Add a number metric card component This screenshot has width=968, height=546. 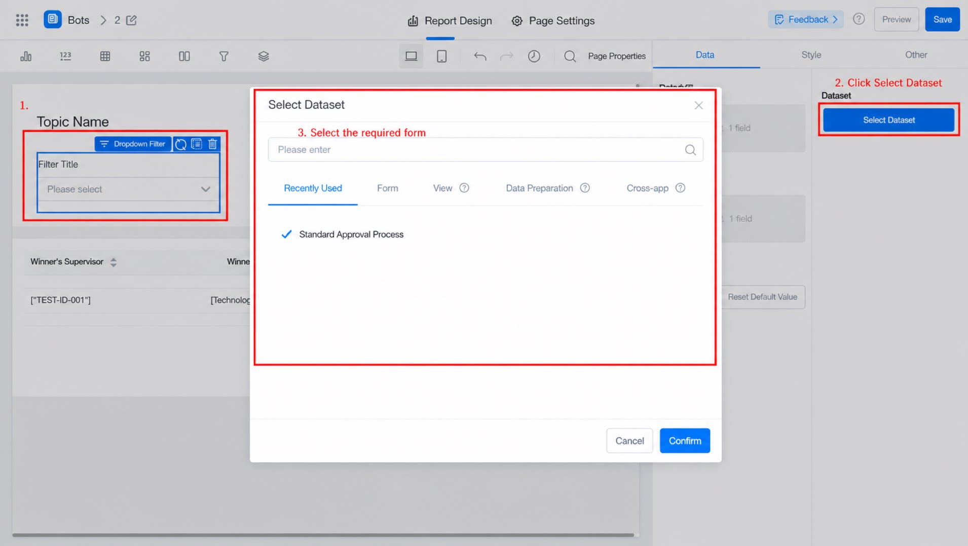(65, 56)
